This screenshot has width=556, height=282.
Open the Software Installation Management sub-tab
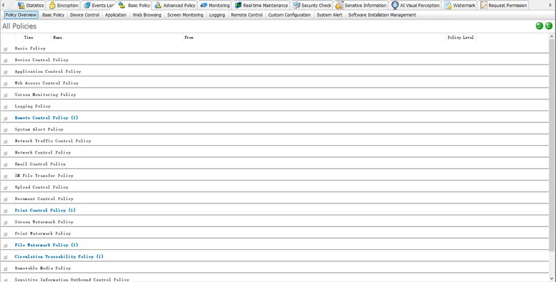click(382, 15)
